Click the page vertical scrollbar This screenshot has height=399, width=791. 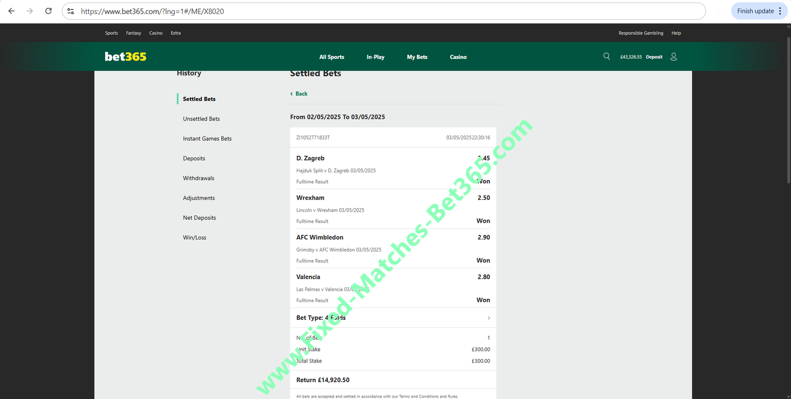(789, 110)
